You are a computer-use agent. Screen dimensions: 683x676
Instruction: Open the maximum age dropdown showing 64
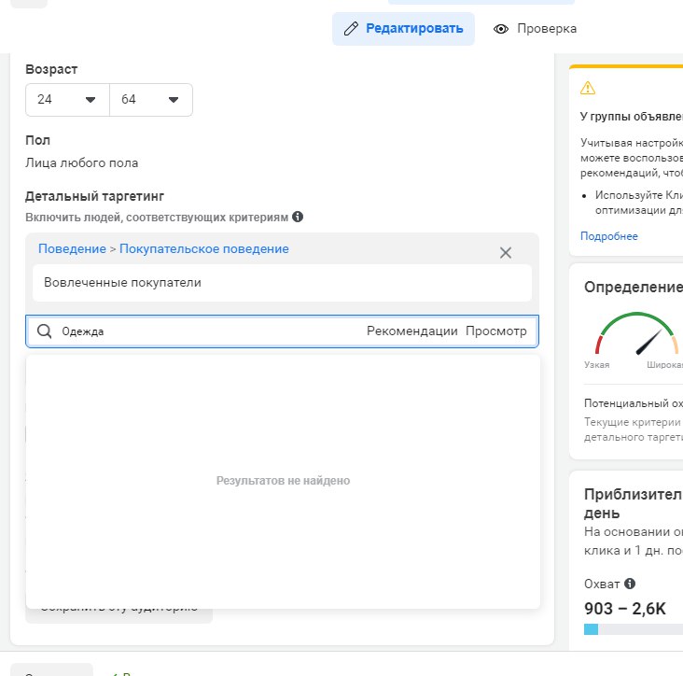click(x=151, y=100)
